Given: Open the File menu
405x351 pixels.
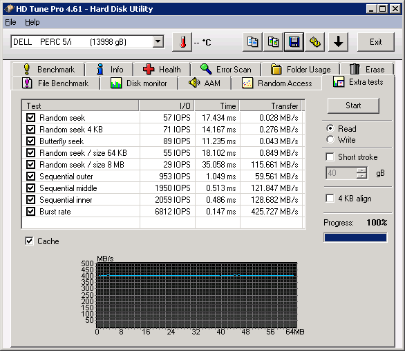Looking at the screenshot, I should pos(10,23).
